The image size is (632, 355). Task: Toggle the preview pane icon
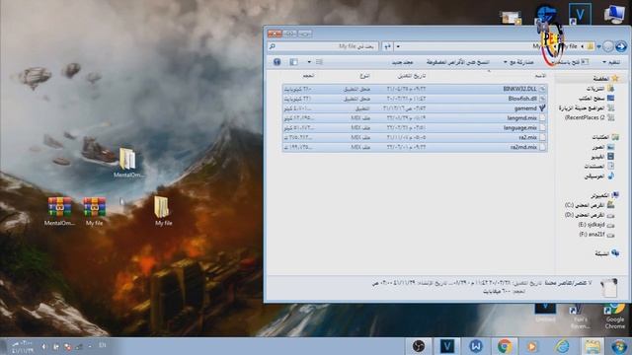293,62
